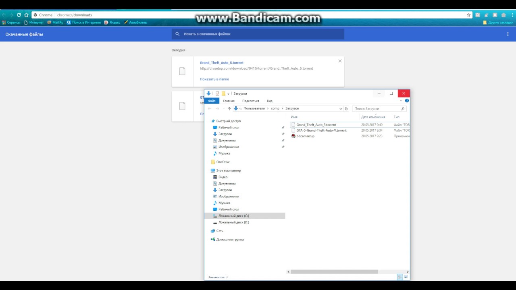
Task: Open recent locations dropdown in Explorer
Action: (x=223, y=109)
